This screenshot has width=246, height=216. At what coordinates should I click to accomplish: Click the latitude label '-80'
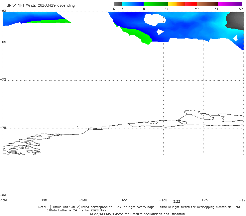click(x=3, y=195)
